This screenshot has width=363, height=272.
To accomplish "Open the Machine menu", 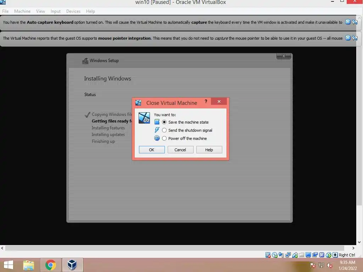I will pyautogui.click(x=22, y=11).
